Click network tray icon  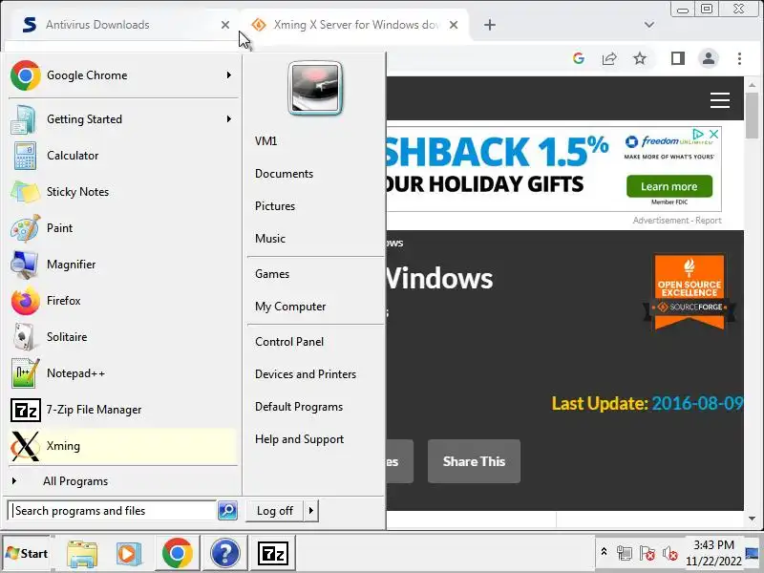pyautogui.click(x=625, y=553)
